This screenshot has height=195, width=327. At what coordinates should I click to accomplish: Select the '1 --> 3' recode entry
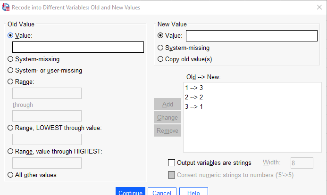pyautogui.click(x=194, y=88)
